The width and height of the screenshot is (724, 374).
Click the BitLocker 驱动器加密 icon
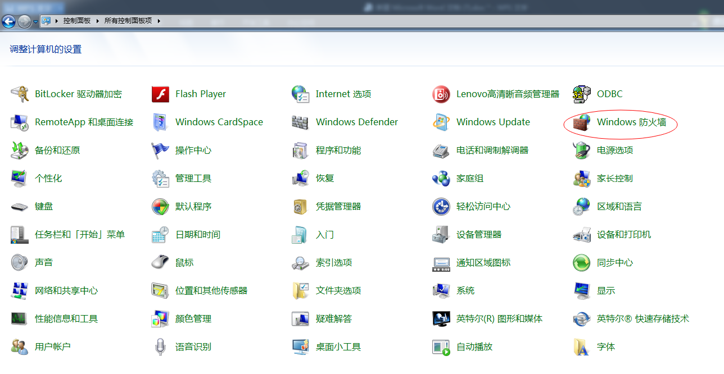click(20, 94)
